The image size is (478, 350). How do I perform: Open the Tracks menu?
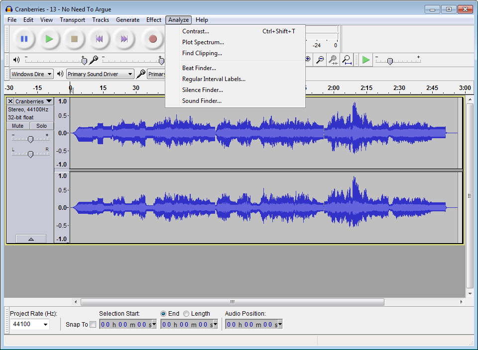click(x=101, y=20)
